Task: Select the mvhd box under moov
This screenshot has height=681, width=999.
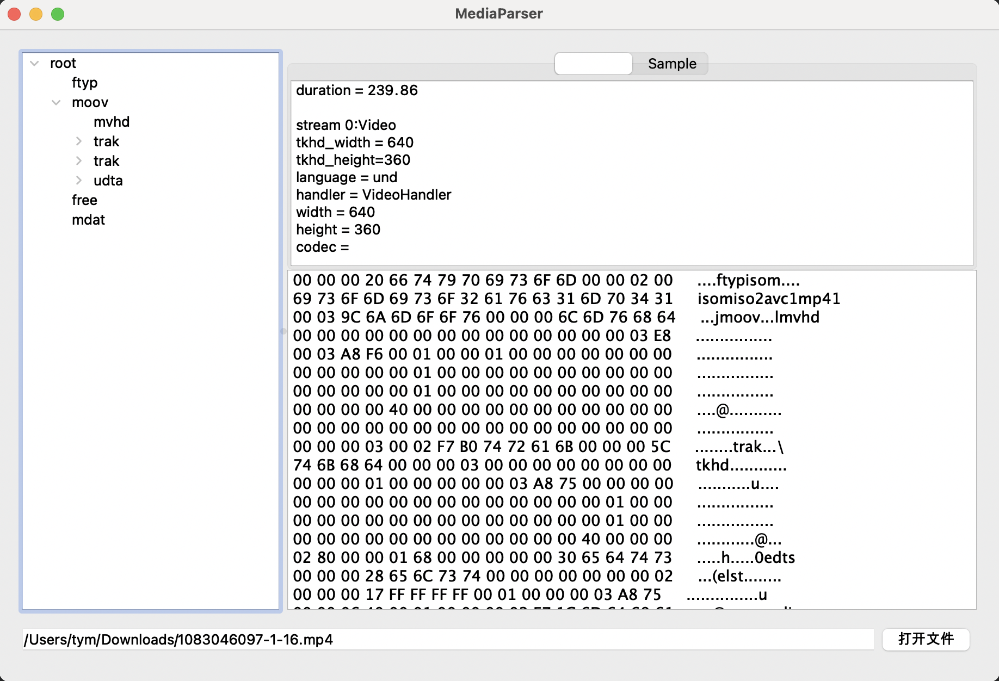Action: pos(112,121)
